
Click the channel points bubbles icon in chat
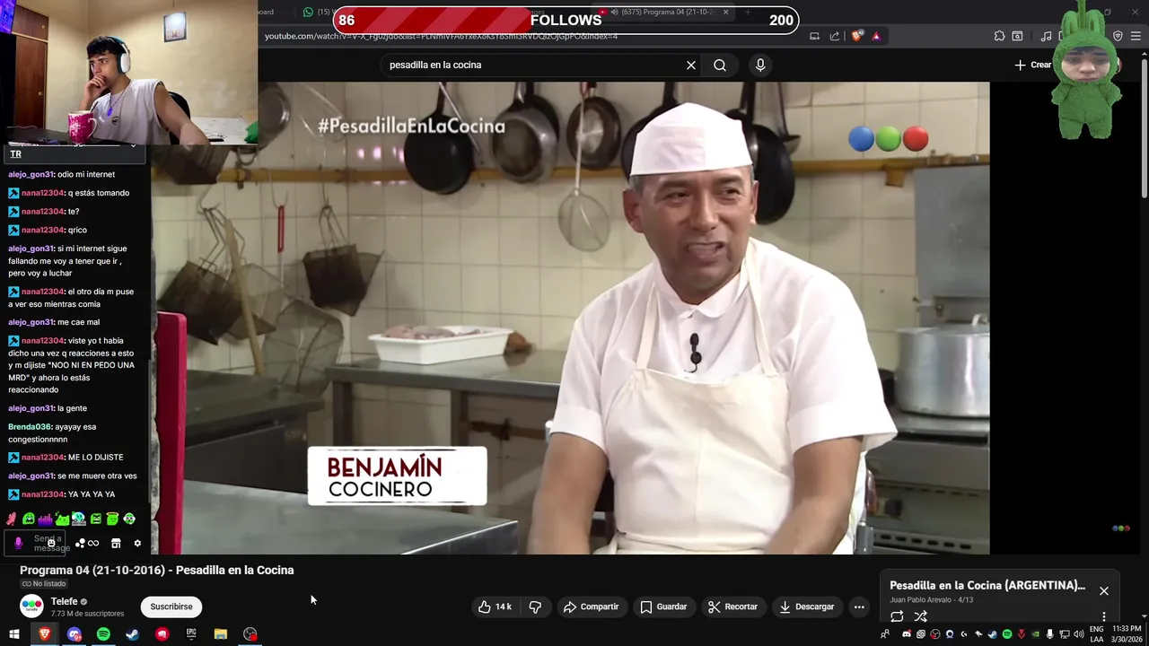pyautogui.click(x=80, y=543)
